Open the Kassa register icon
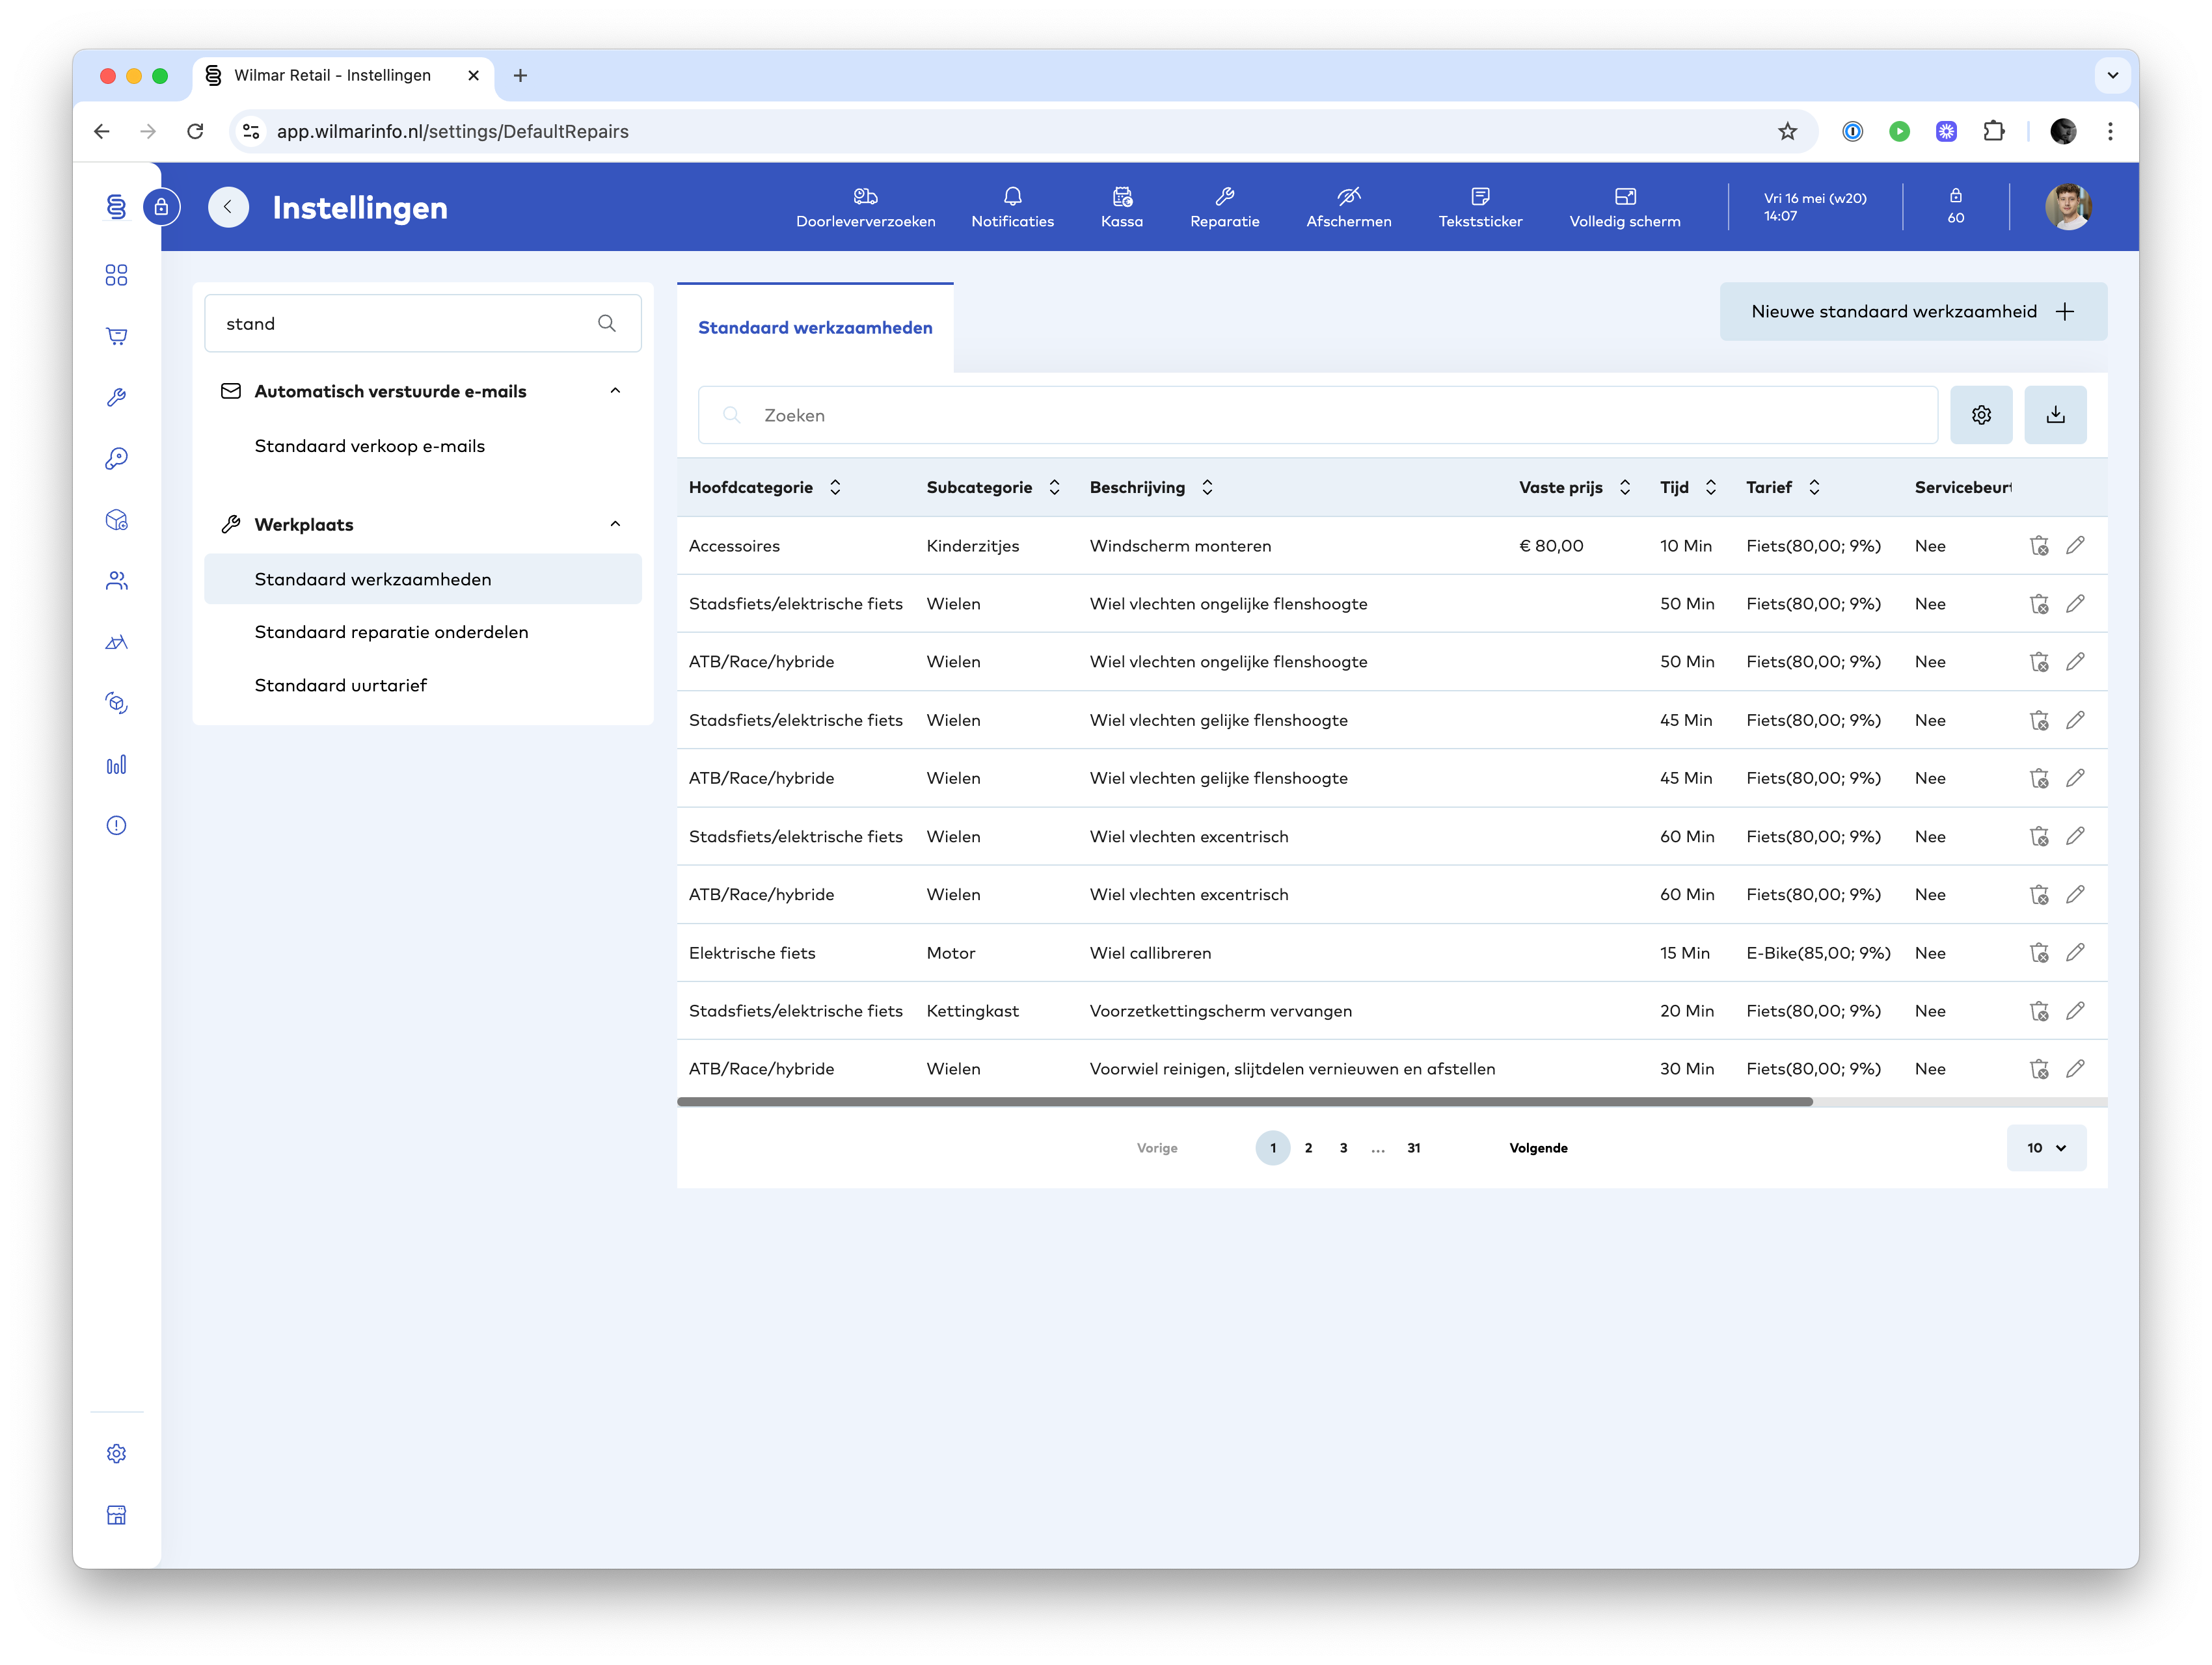This screenshot has width=2212, height=1665. pos(1121,196)
